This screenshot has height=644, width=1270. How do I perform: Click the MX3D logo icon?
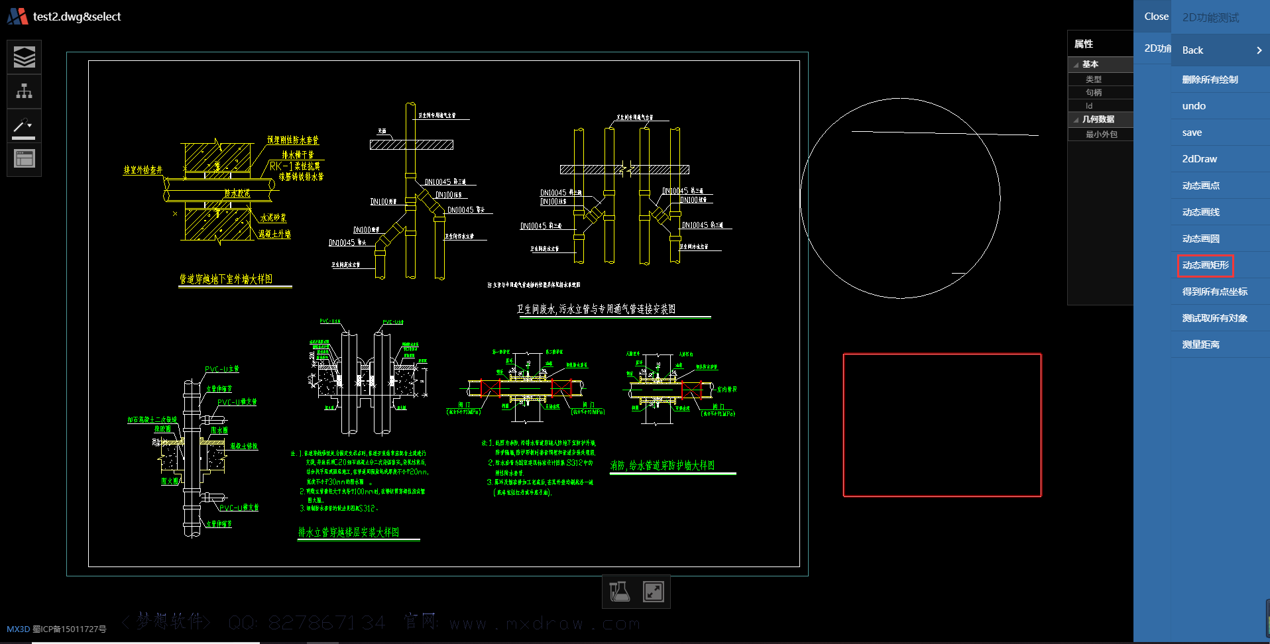17,17
